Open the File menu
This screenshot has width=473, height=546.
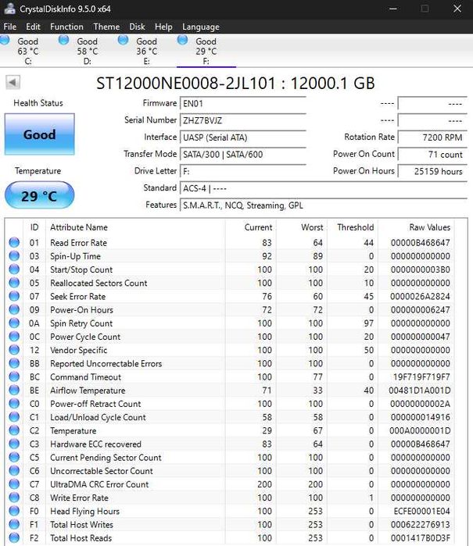[9, 27]
